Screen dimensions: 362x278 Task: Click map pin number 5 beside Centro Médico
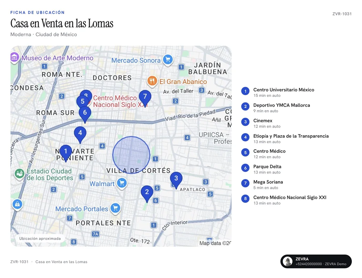coord(83,102)
